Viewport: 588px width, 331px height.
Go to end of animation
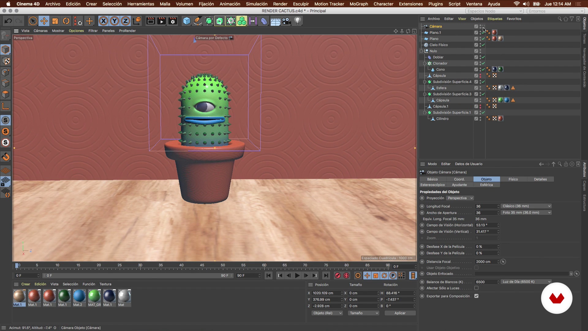(326, 276)
